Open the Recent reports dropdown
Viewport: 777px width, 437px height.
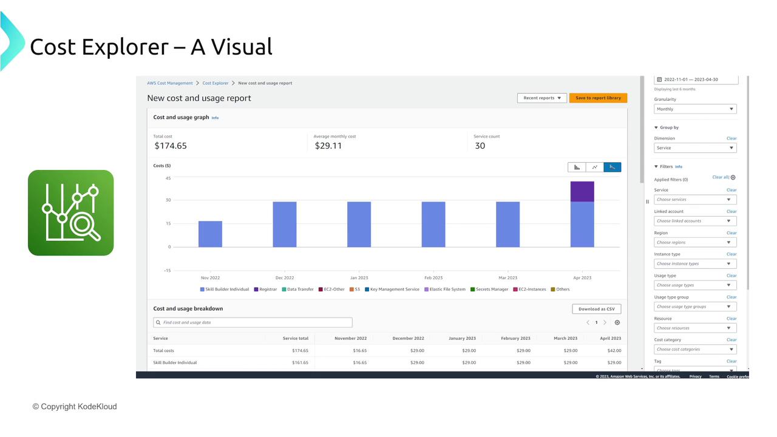(542, 98)
